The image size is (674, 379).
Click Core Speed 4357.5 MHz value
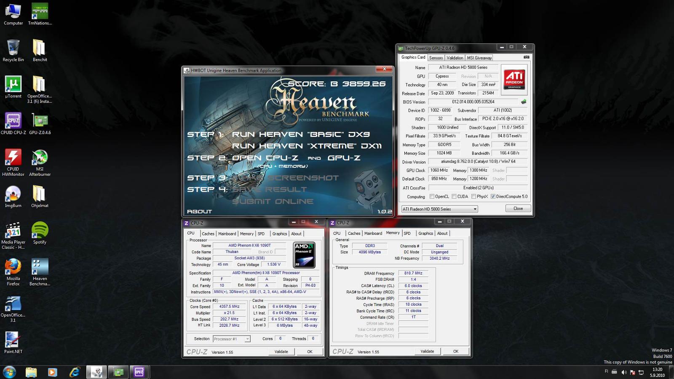coord(229,306)
